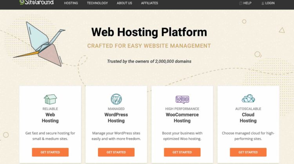
Task: Go to the Affiliates page
Action: (149, 3)
